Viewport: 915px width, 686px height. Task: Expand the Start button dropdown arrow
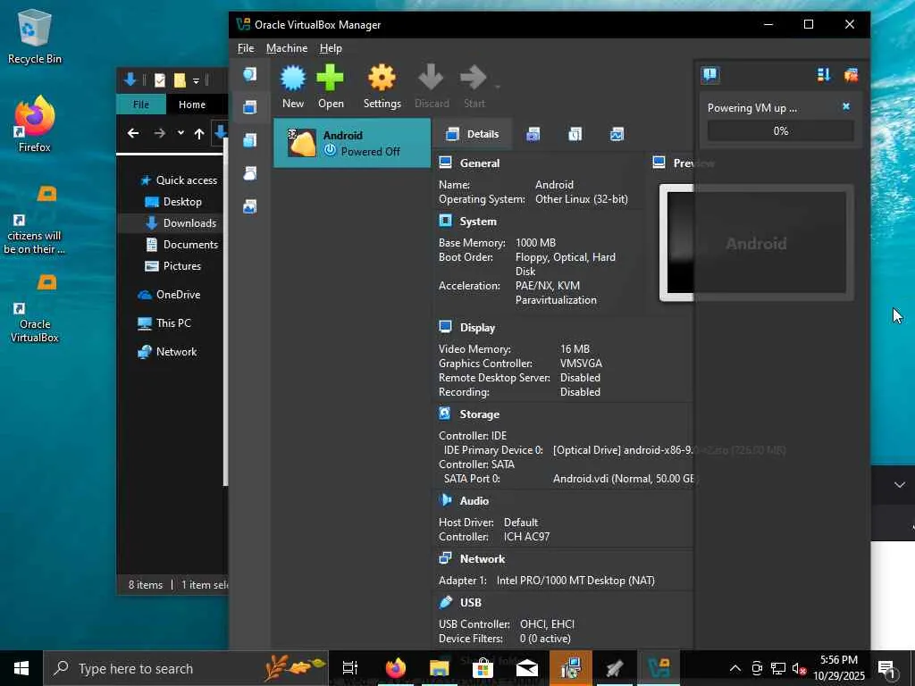(x=498, y=88)
